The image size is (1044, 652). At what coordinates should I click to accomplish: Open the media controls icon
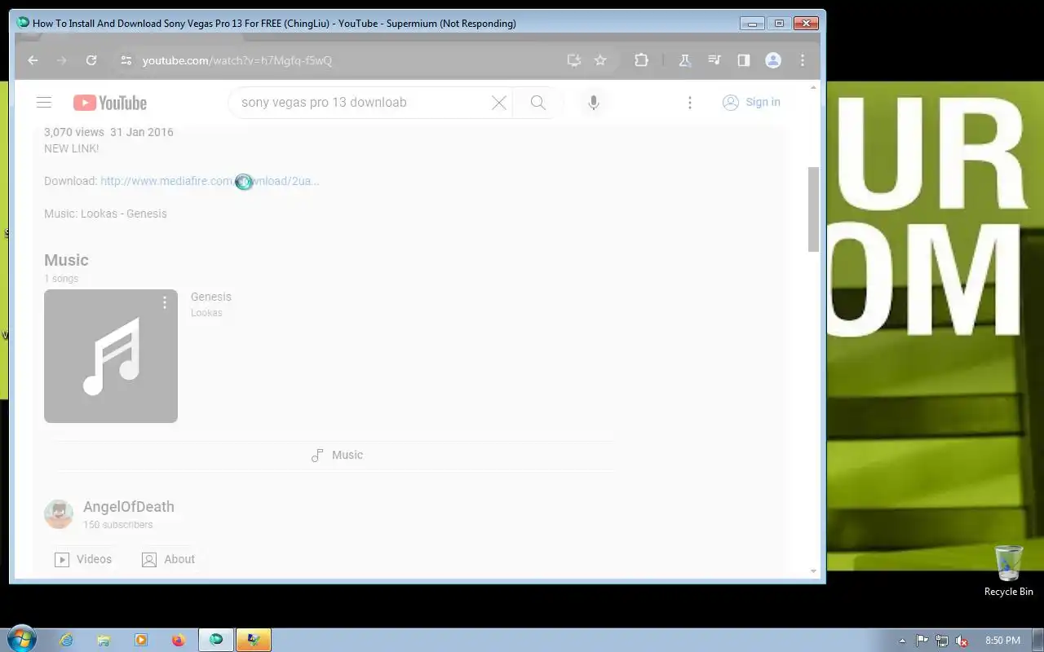click(x=714, y=60)
